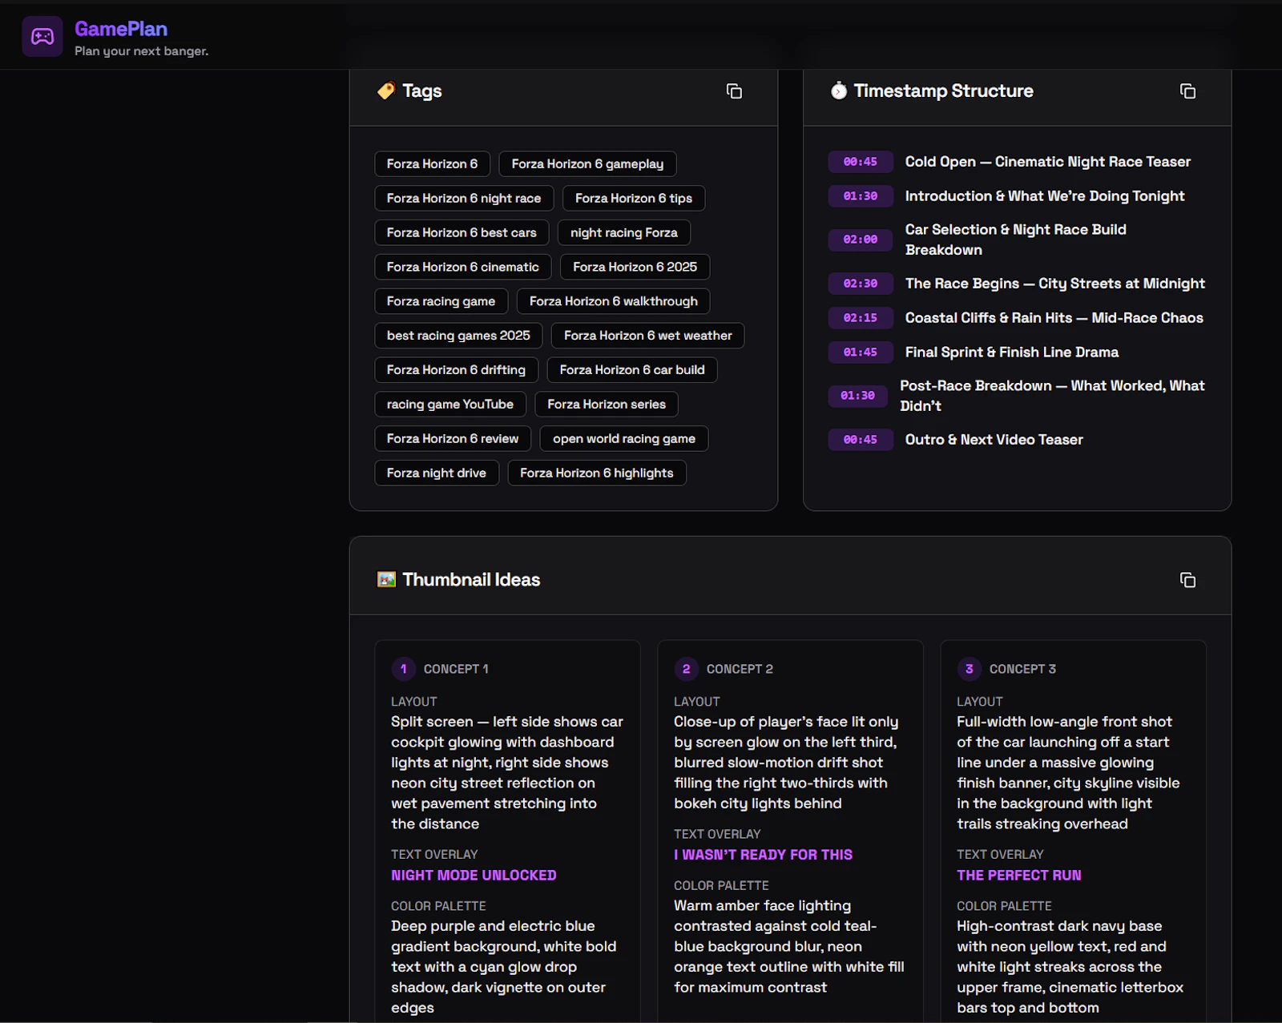Select the 'Forza Horizon 6 best cars' tag
Image resolution: width=1282 pixels, height=1023 pixels.
[x=462, y=233]
